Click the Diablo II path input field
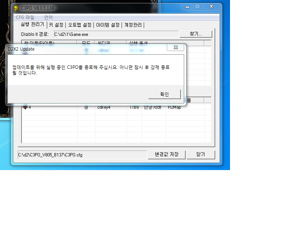 point(116,34)
